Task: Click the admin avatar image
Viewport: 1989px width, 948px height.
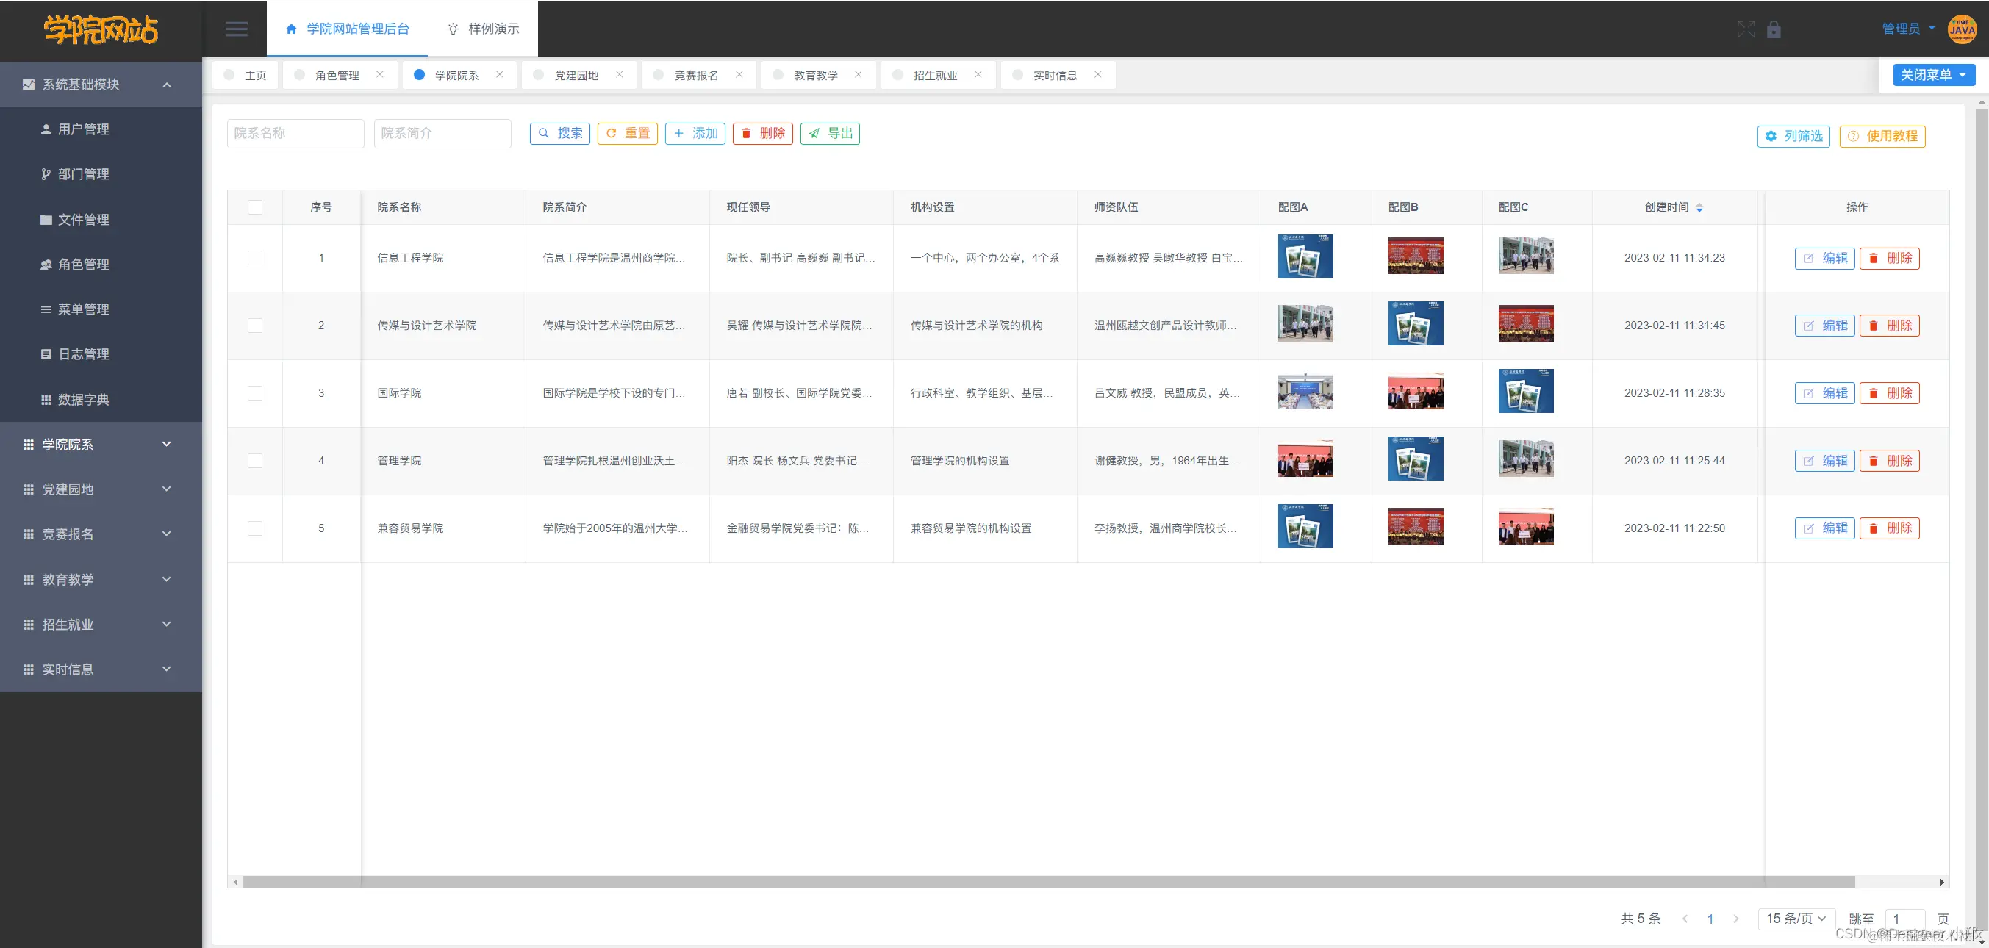Action: [x=1962, y=29]
